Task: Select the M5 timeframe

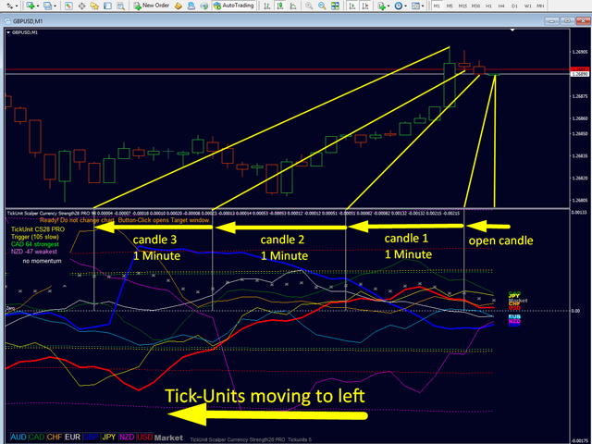Action: pyautogui.click(x=450, y=6)
